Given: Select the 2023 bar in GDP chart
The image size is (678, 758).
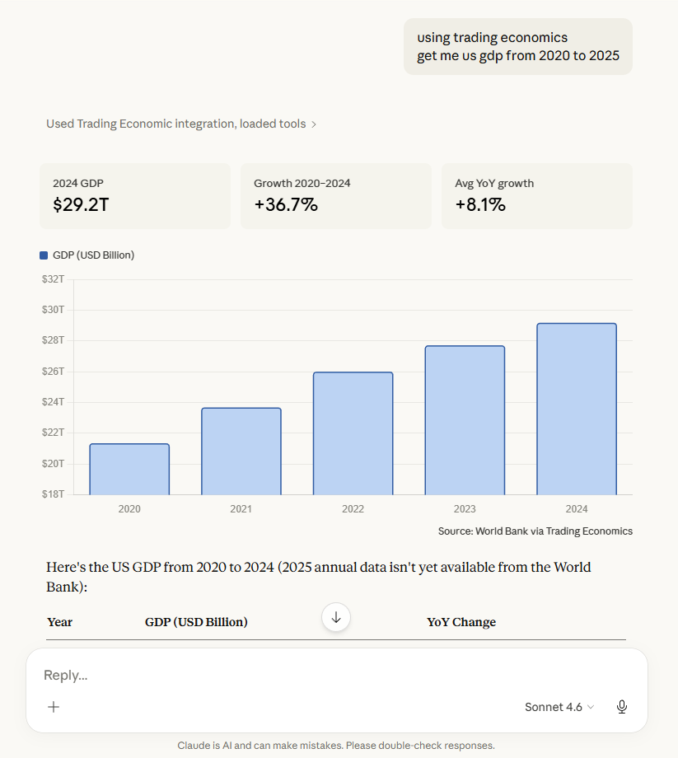Looking at the screenshot, I should 465,420.
